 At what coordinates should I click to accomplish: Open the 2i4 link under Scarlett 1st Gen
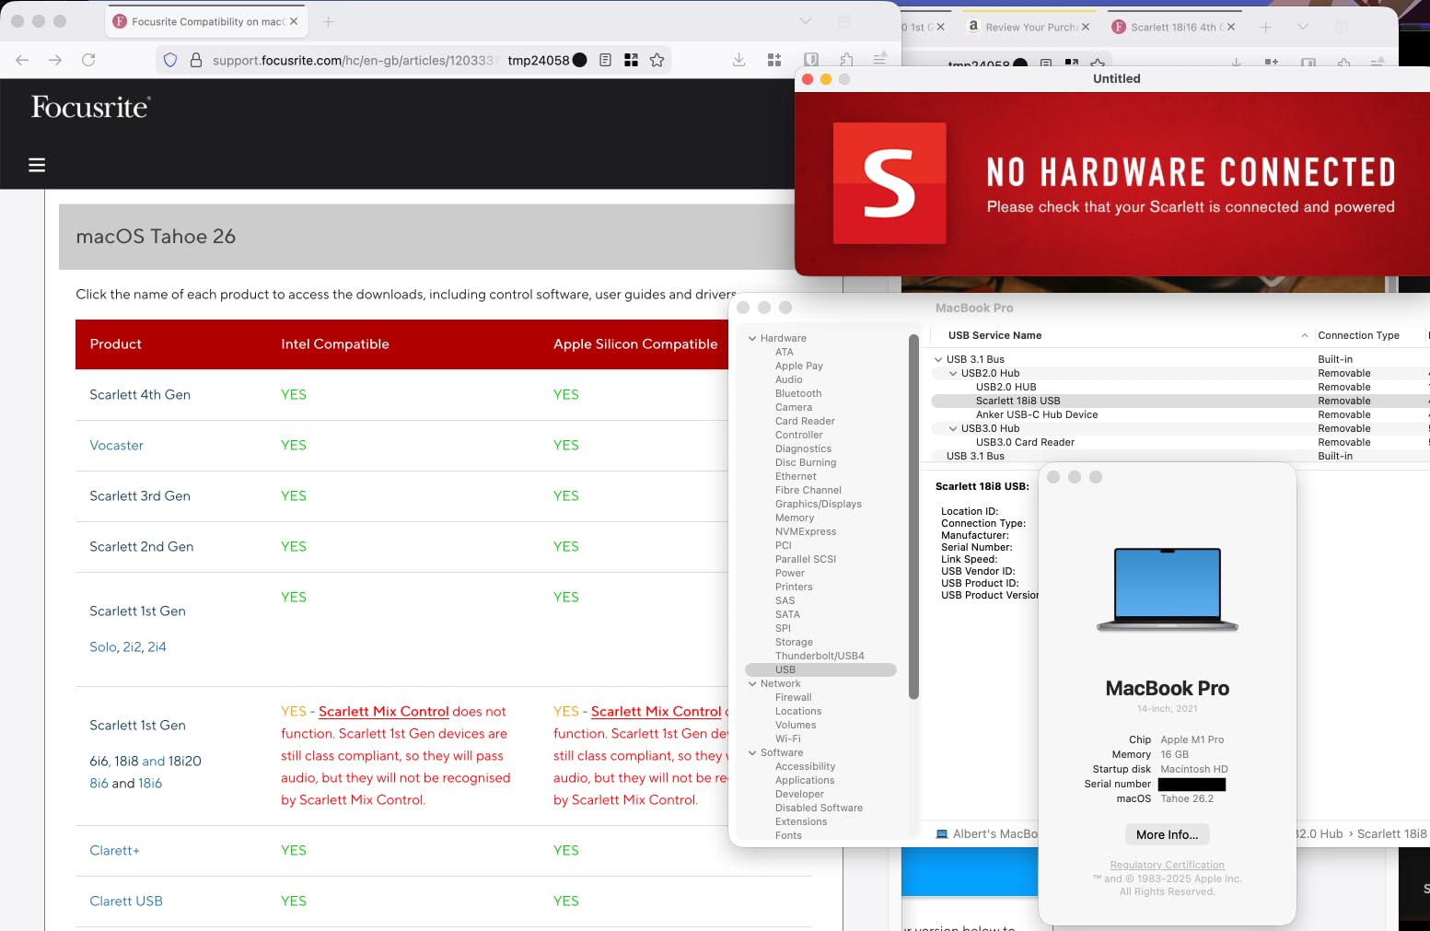click(x=157, y=647)
